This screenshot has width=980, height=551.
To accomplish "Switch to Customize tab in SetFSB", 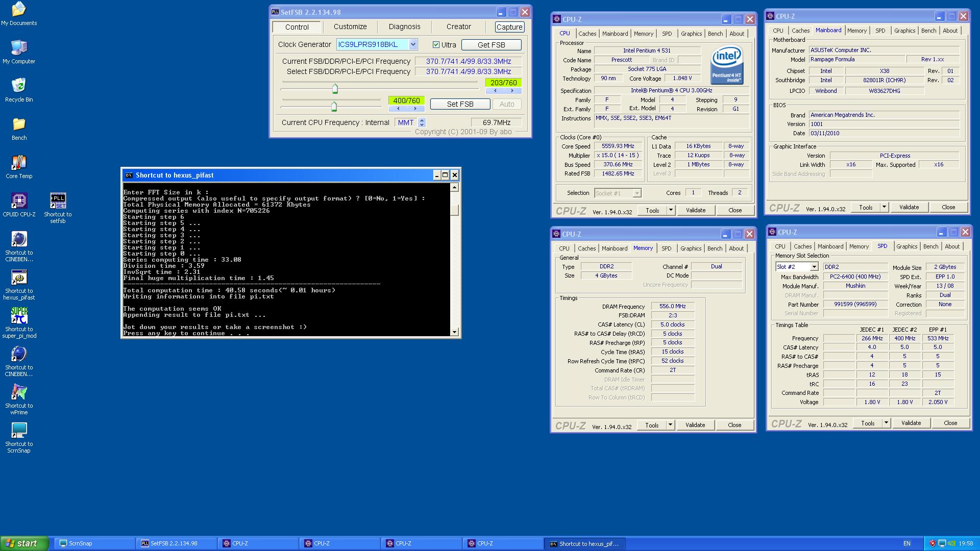I will pyautogui.click(x=350, y=27).
